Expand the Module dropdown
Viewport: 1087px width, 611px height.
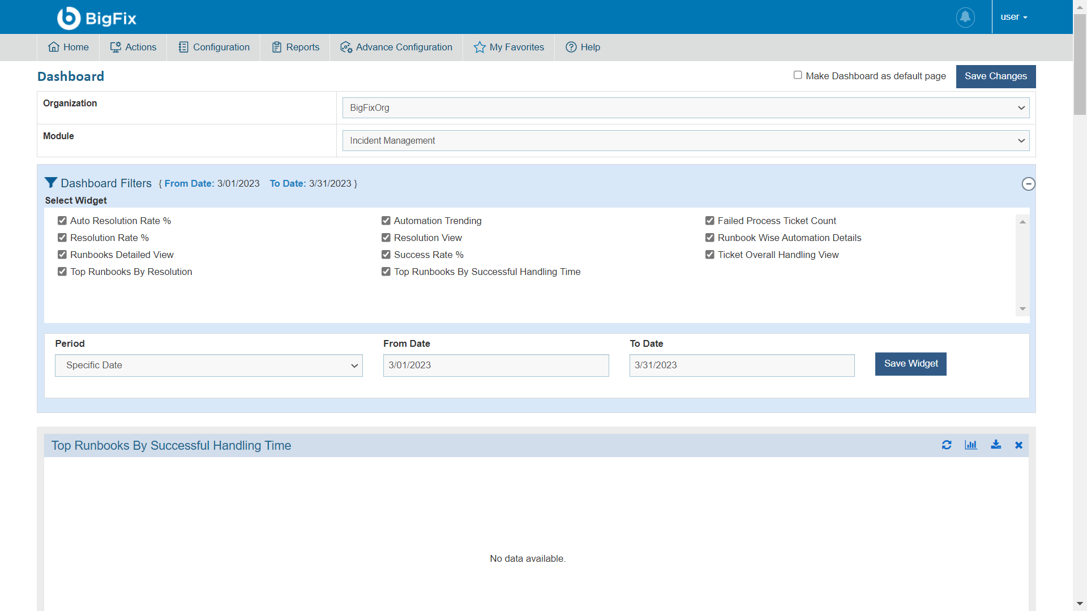coord(686,141)
